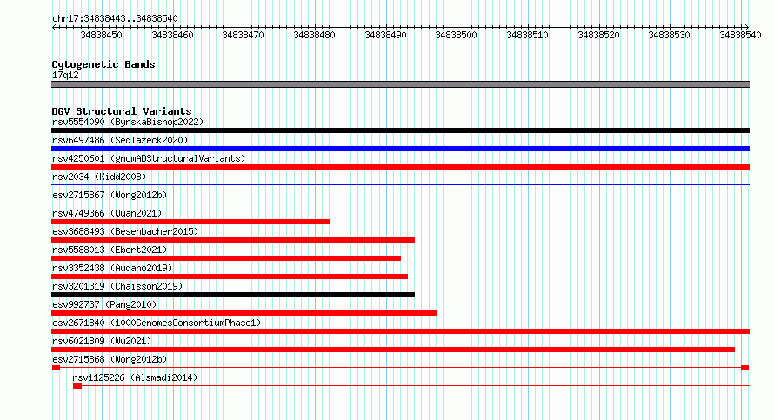Select the black nsv5554090 variant bar
This screenshot has height=420, width=774.
coord(400,130)
